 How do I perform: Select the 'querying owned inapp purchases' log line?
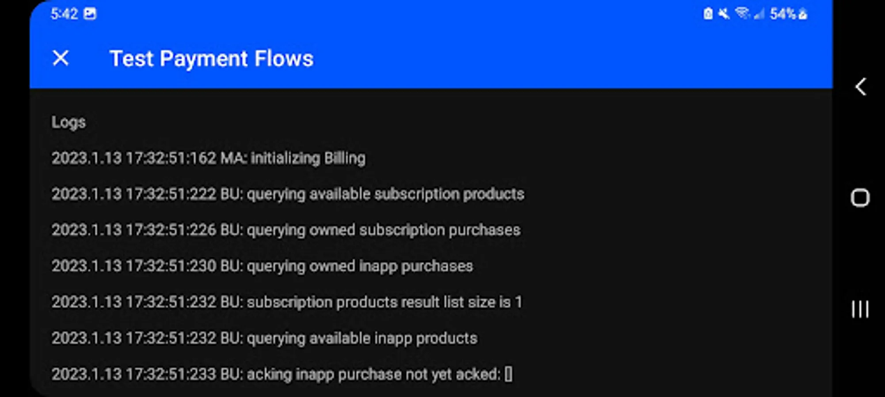(262, 266)
